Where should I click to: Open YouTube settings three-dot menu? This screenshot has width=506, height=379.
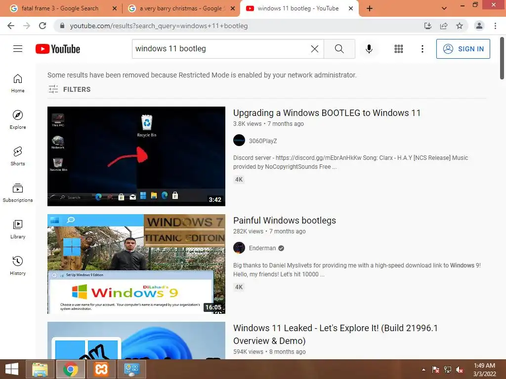[422, 49]
